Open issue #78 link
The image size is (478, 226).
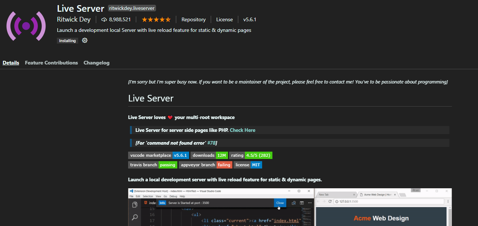211,143
